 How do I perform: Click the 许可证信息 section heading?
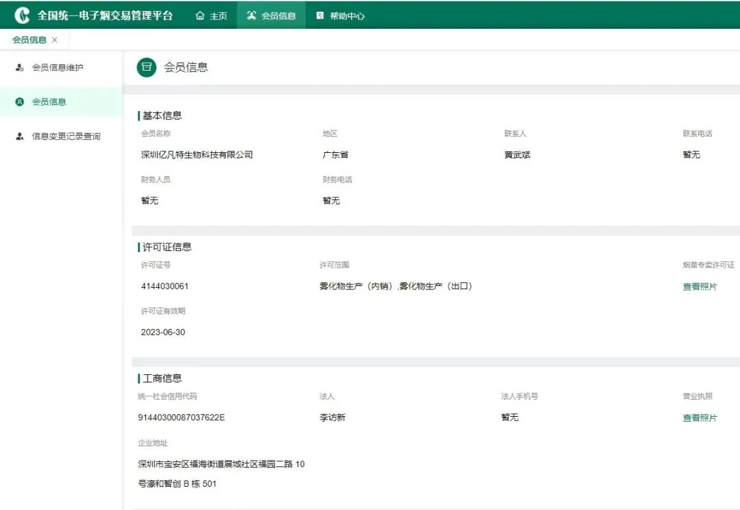pyautogui.click(x=167, y=247)
